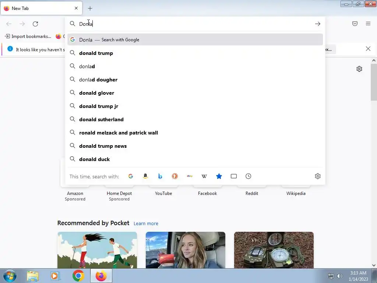
Task: Choose 'donald duck' suggestion
Action: click(195, 159)
